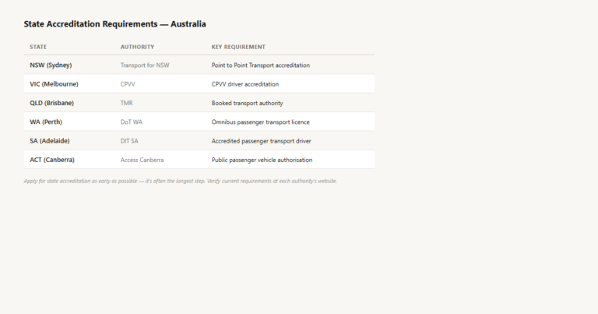The image size is (598, 314).
Task: Click Accredited passenger transport driver text
Action: pyautogui.click(x=262, y=141)
